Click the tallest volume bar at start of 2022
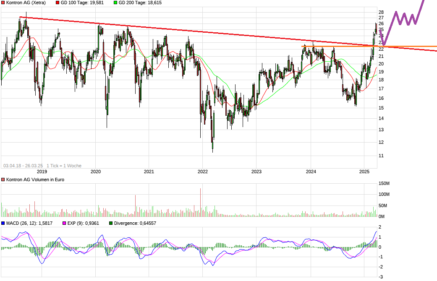The image size is (437, 281). 200,203
